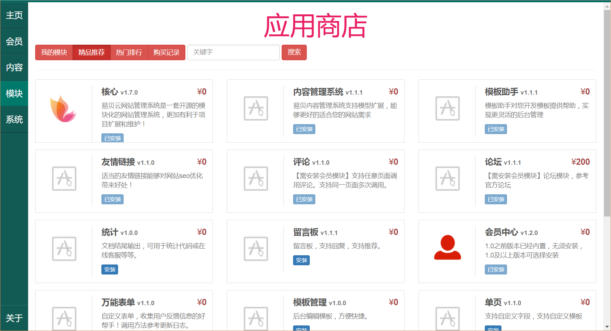Open the 模板管理 module title
The height and width of the screenshot is (331, 611).
[310, 302]
